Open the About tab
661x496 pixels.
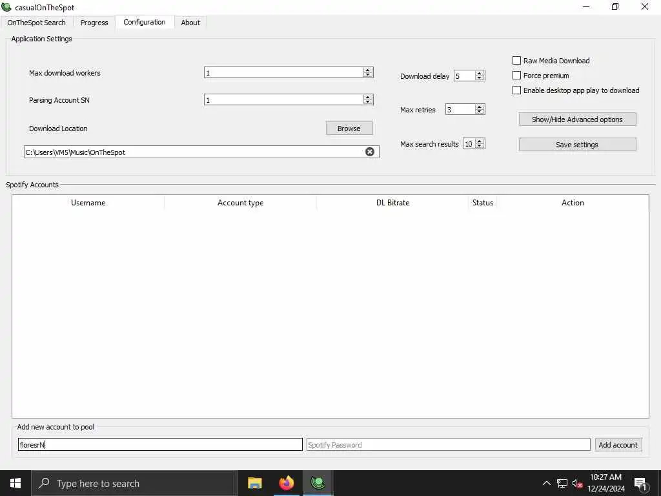click(x=190, y=23)
